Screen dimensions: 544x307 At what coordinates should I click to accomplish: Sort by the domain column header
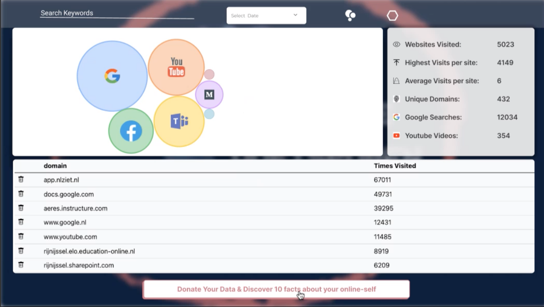[55, 166]
